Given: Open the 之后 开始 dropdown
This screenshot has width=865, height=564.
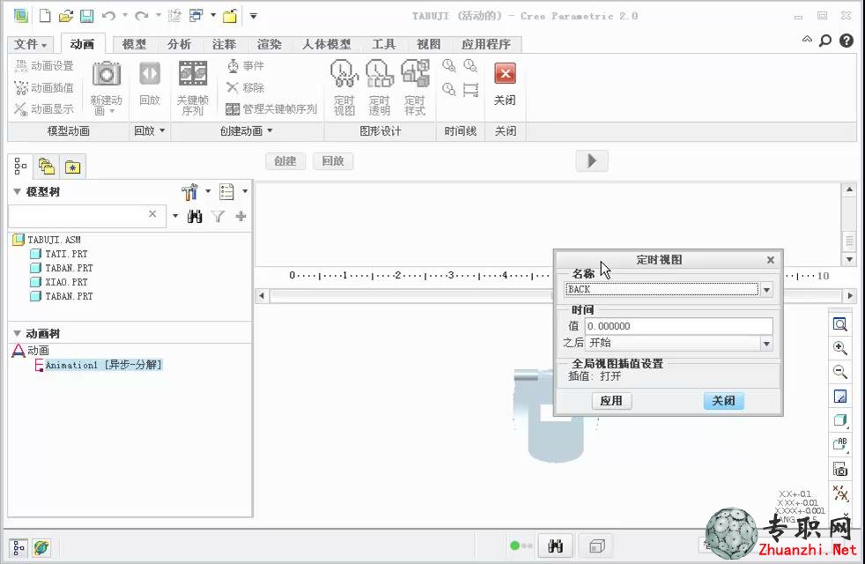Looking at the screenshot, I should point(766,344).
